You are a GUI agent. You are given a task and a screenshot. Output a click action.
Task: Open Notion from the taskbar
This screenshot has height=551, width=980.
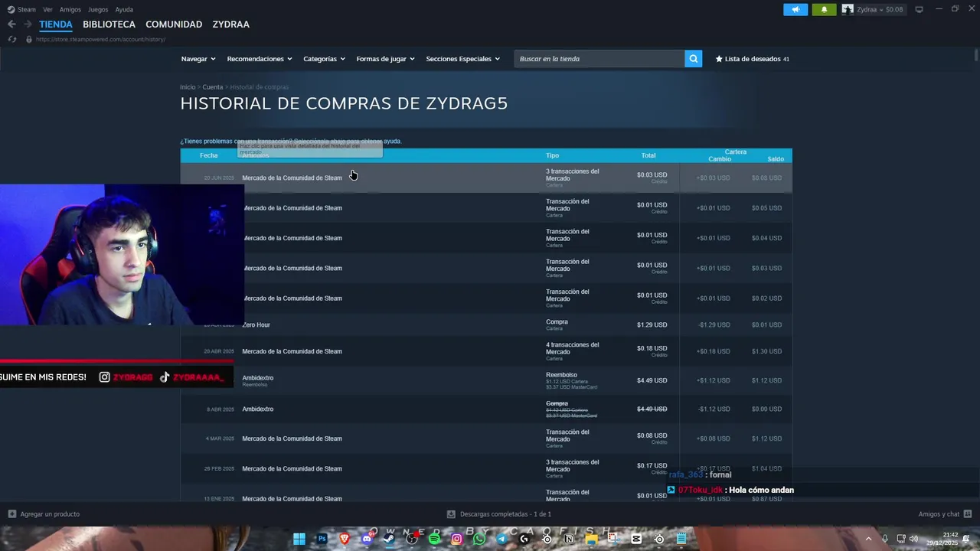tap(569, 539)
